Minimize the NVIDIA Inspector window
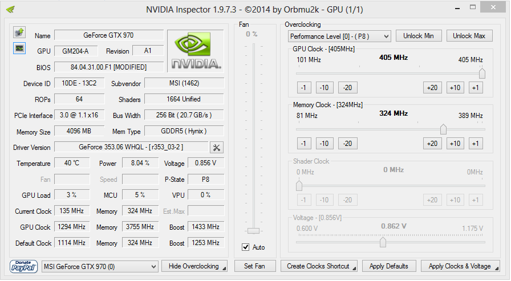The width and height of the screenshot is (511, 281). 457,8
